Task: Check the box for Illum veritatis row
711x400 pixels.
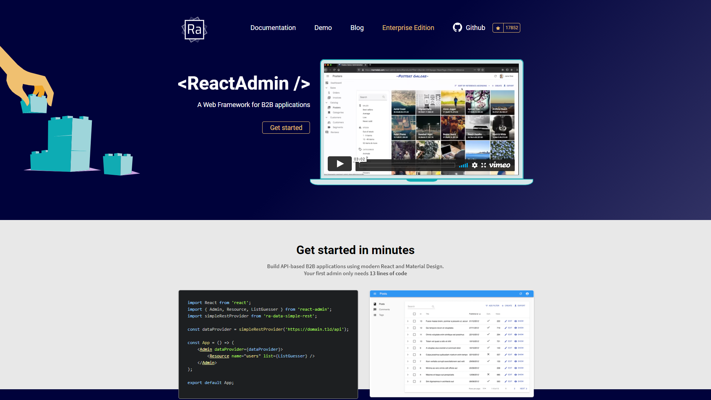Action: [x=414, y=361]
